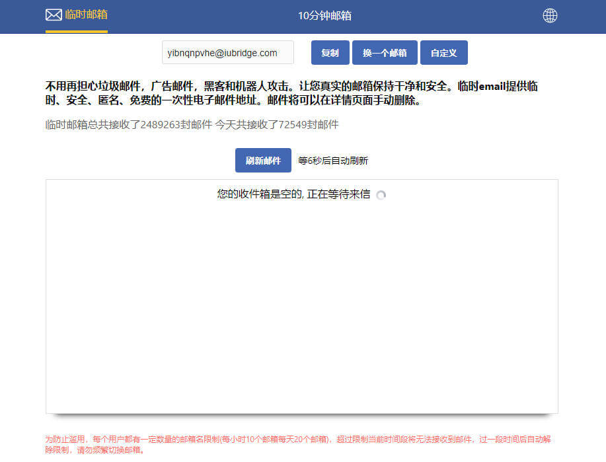Click the loading spinner beside inbox message

coord(381,195)
